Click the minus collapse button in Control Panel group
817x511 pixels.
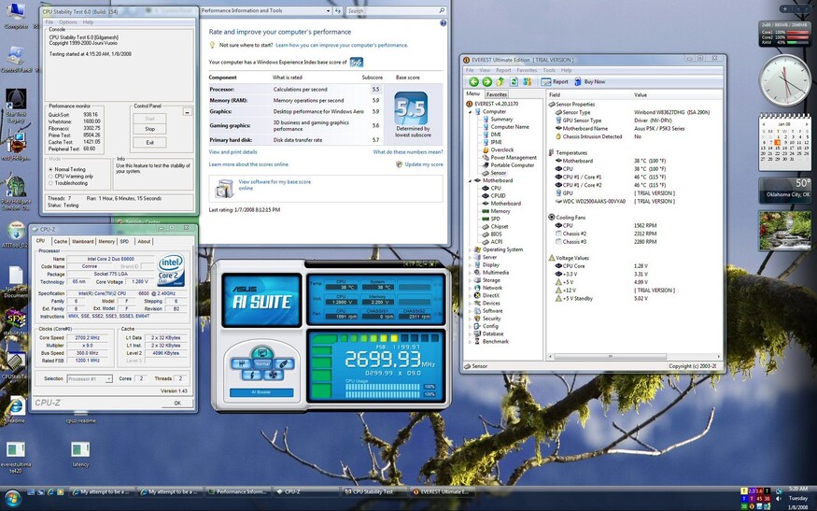coord(187,111)
